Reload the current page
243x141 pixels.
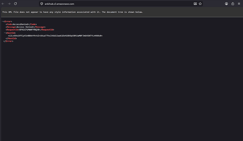pyautogui.click(x=15, y=4)
